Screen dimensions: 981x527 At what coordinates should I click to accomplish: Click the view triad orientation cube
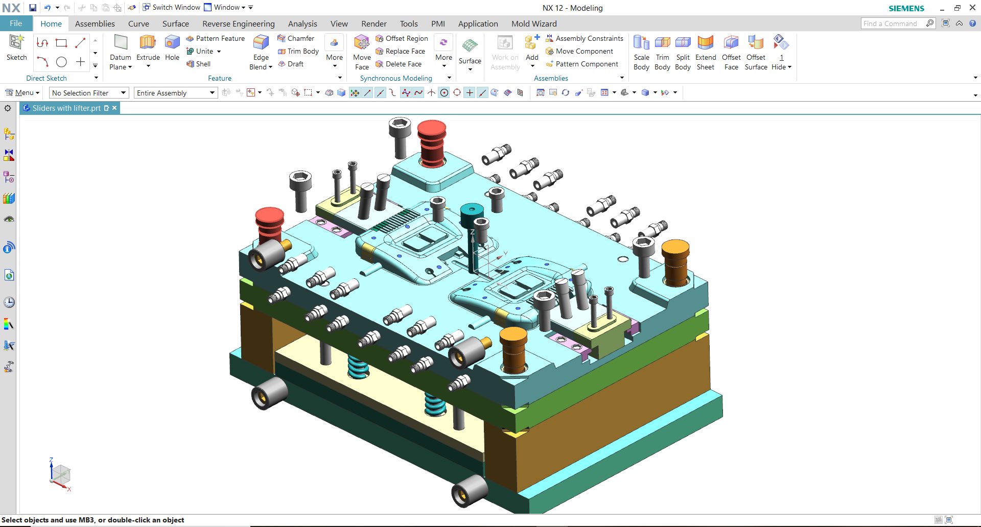(x=61, y=475)
